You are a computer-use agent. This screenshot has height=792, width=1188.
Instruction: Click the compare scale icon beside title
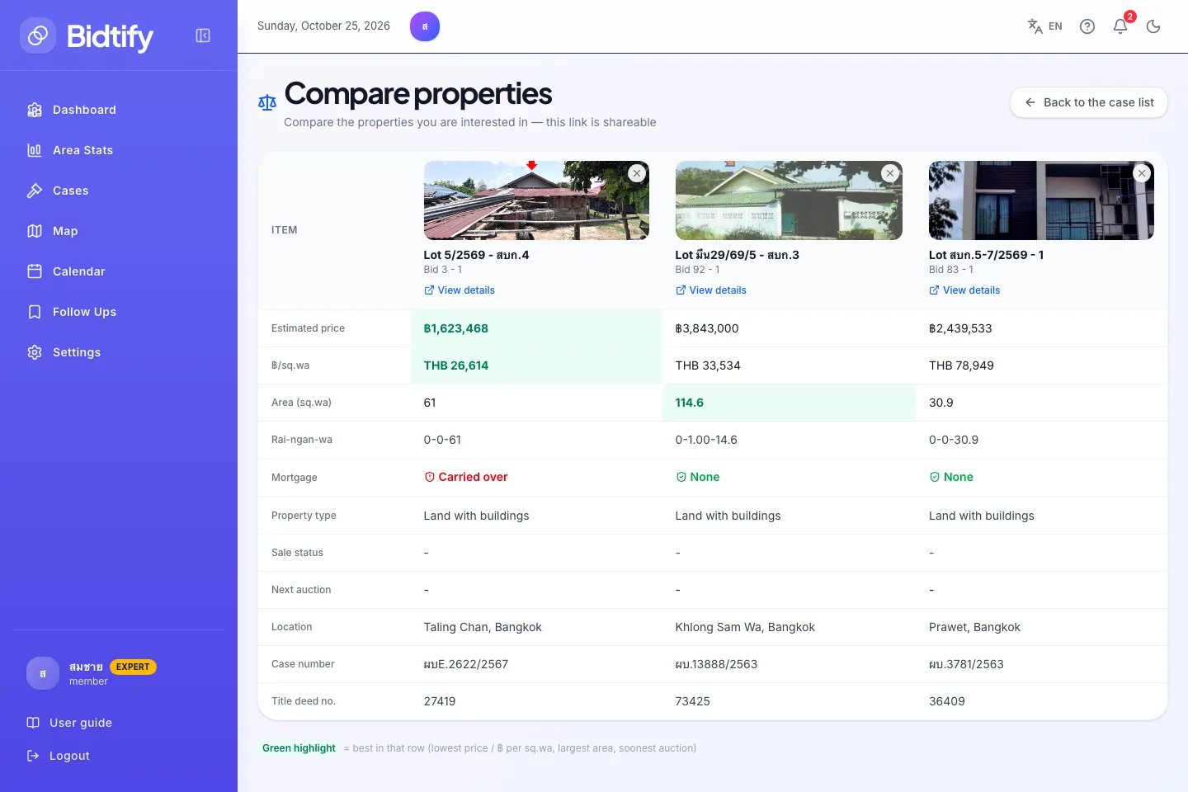pyautogui.click(x=267, y=102)
